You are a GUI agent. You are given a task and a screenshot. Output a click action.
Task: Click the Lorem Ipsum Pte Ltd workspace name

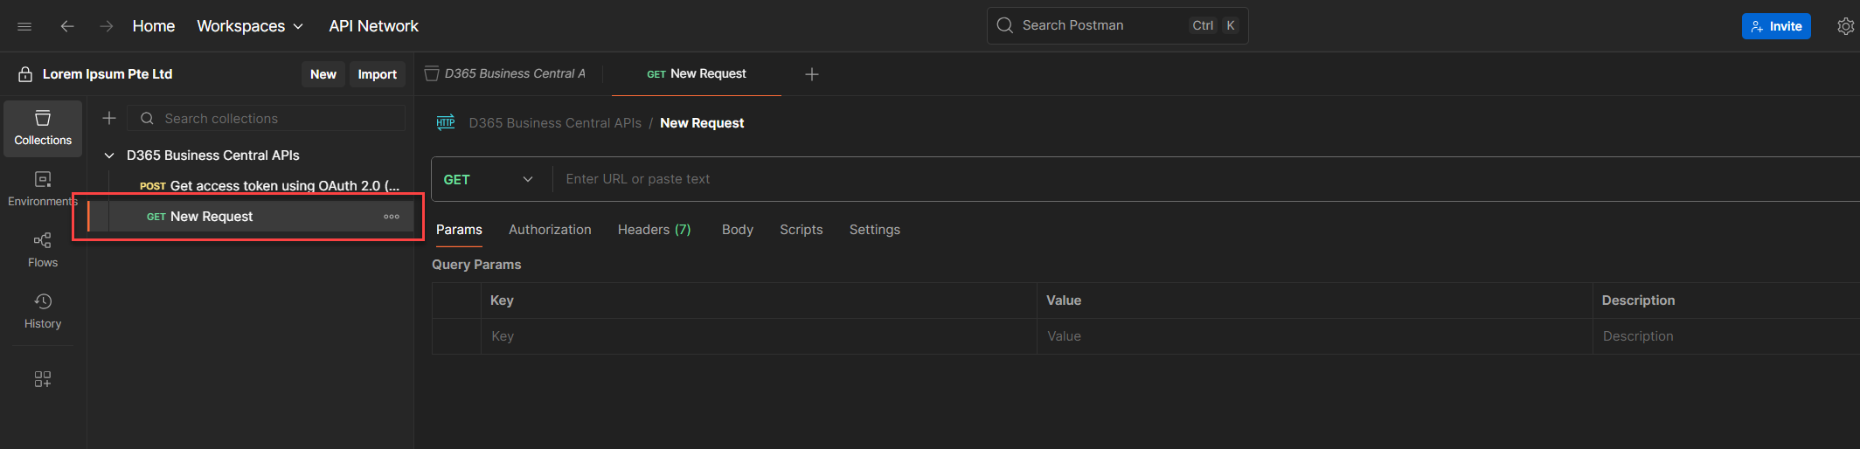tap(108, 74)
